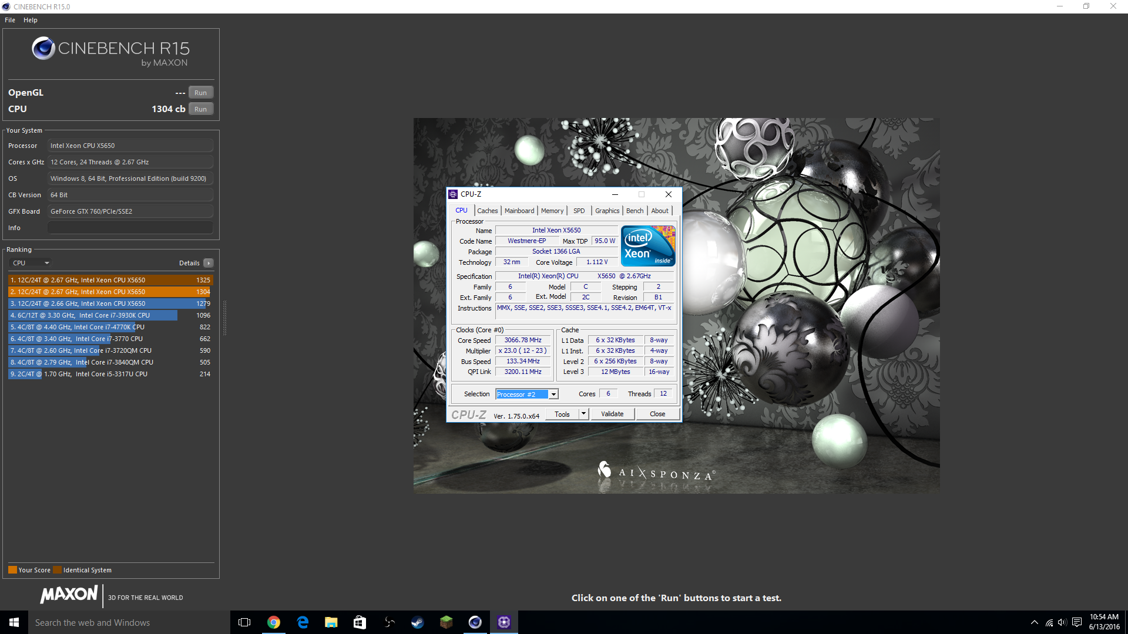Click the Validate button in CPU-Z
The height and width of the screenshot is (634, 1128).
tap(612, 414)
